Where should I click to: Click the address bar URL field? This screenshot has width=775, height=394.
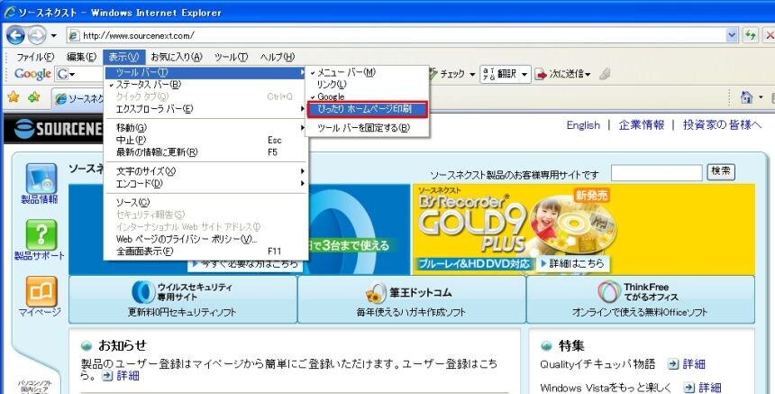(397, 35)
